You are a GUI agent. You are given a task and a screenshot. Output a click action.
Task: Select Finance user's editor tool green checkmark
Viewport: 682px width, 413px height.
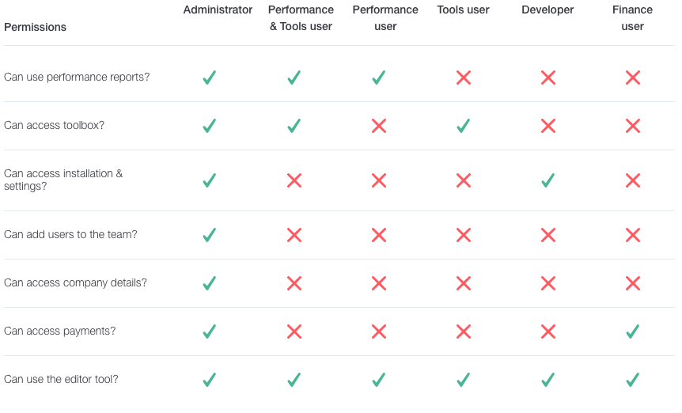(x=632, y=380)
